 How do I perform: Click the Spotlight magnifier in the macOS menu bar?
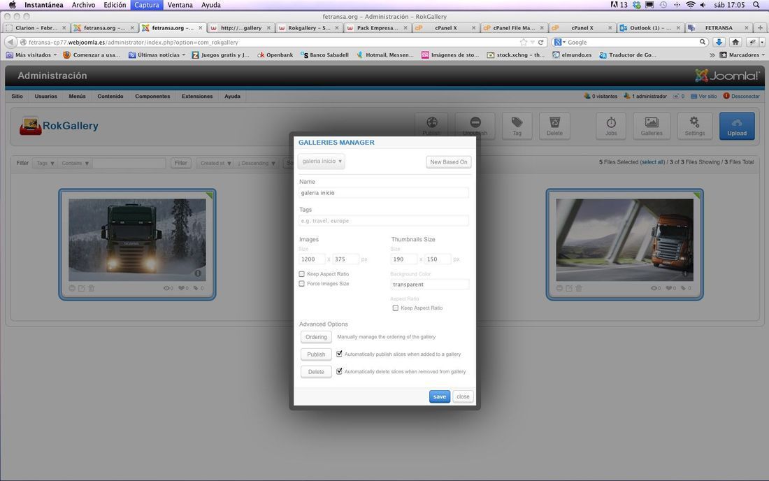(x=756, y=5)
